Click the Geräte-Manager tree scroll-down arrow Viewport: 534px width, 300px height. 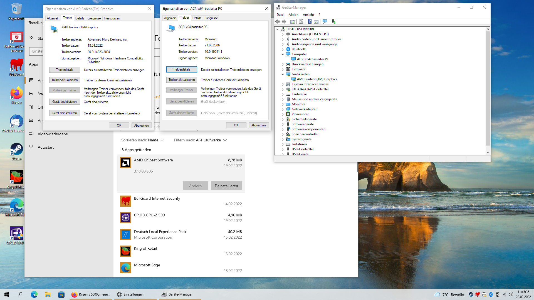pyautogui.click(x=487, y=152)
